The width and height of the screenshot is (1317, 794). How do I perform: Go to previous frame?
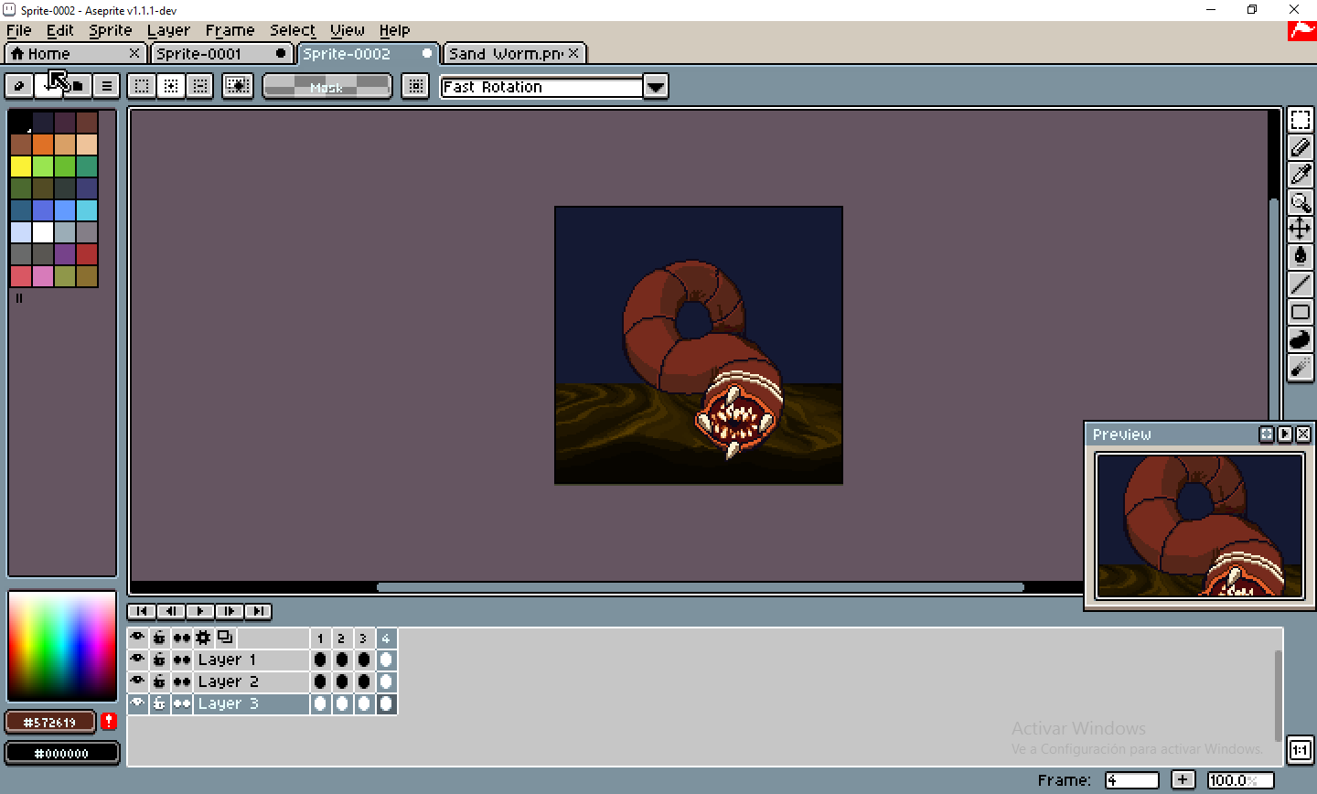(x=171, y=611)
